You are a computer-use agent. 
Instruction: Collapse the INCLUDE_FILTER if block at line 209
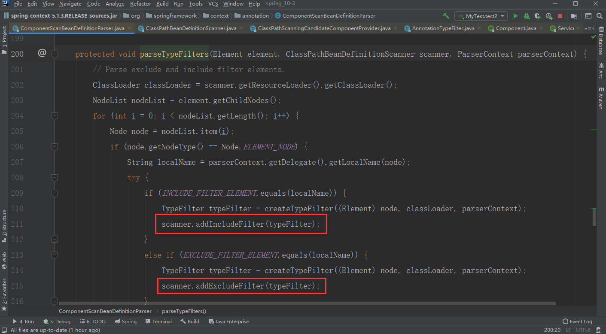pyautogui.click(x=55, y=193)
